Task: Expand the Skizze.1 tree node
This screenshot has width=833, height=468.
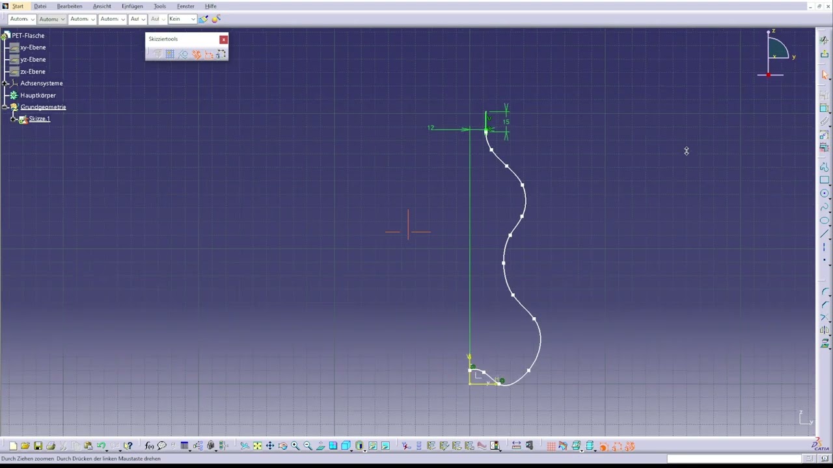Action: [x=14, y=119]
